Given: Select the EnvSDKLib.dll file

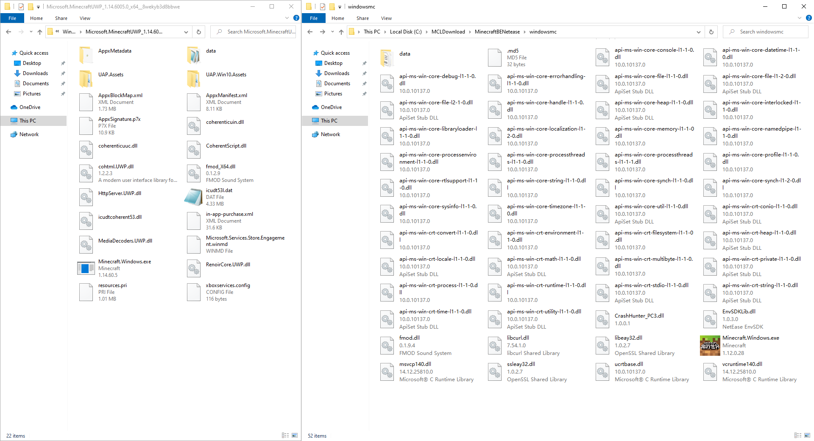Looking at the screenshot, I should tap(751, 319).
